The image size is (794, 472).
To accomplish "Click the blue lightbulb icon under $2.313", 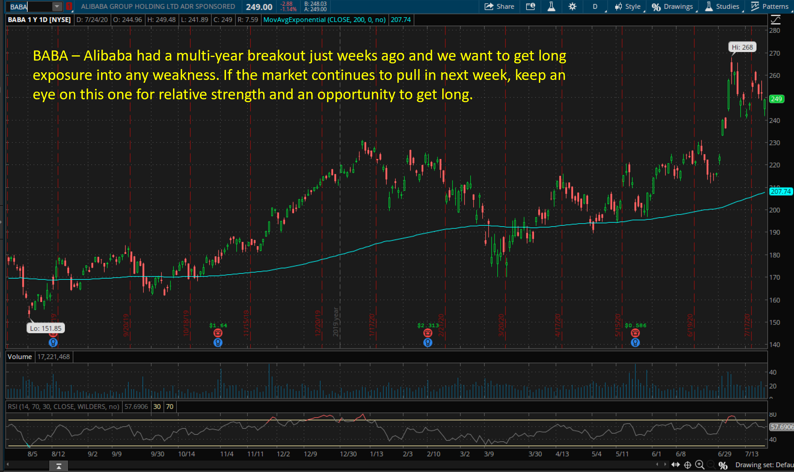I will pyautogui.click(x=428, y=343).
